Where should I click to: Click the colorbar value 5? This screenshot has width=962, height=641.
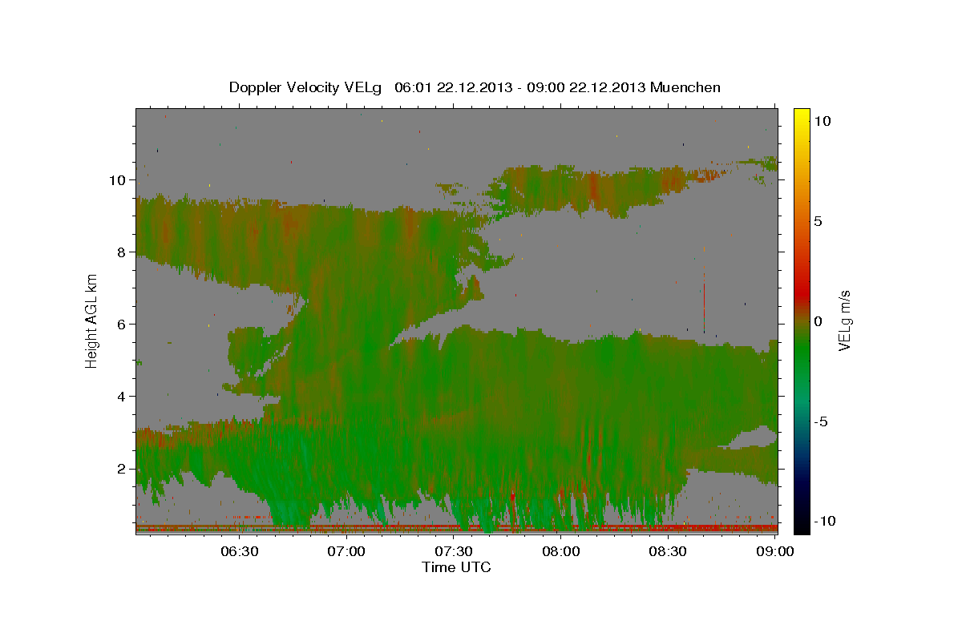[x=819, y=220]
